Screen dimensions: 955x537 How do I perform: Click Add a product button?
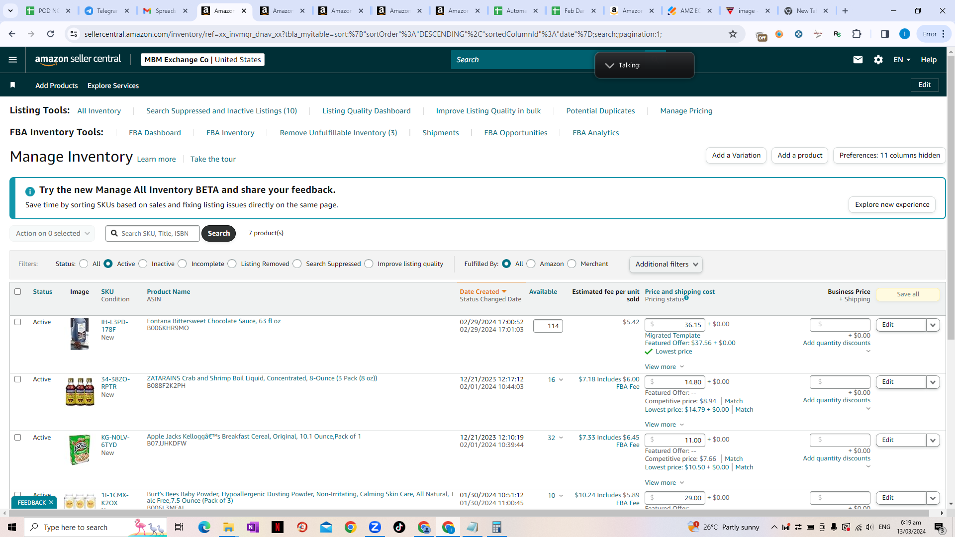click(x=800, y=156)
